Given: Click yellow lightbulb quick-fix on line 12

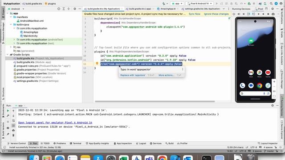Looking at the screenshot, I should click(97, 64).
